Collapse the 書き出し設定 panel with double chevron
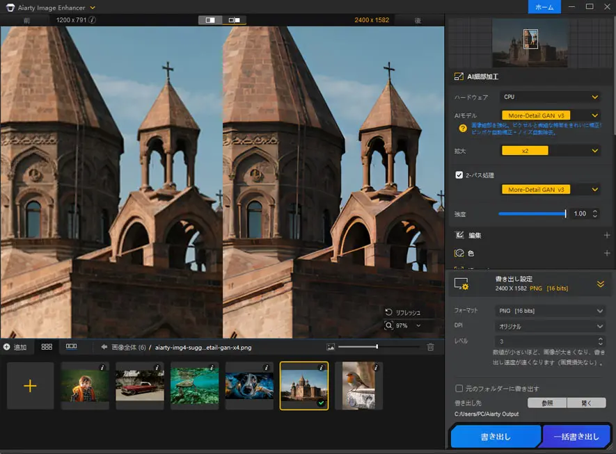This screenshot has height=454, width=616. click(600, 284)
